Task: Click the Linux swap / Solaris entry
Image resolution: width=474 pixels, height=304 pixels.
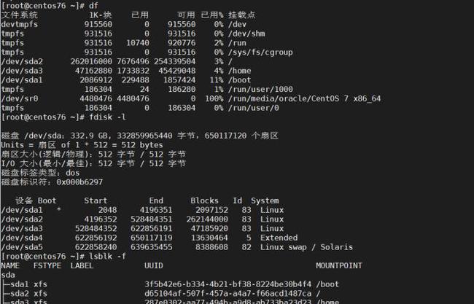Action: click(297, 246)
